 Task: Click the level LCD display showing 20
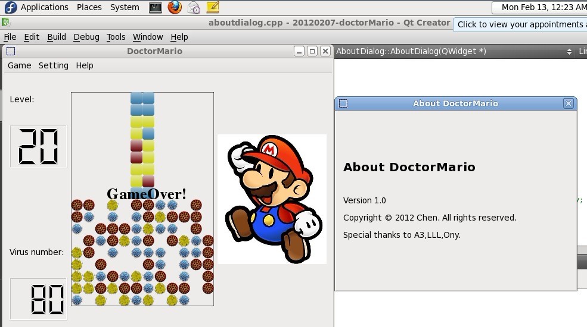coord(39,147)
